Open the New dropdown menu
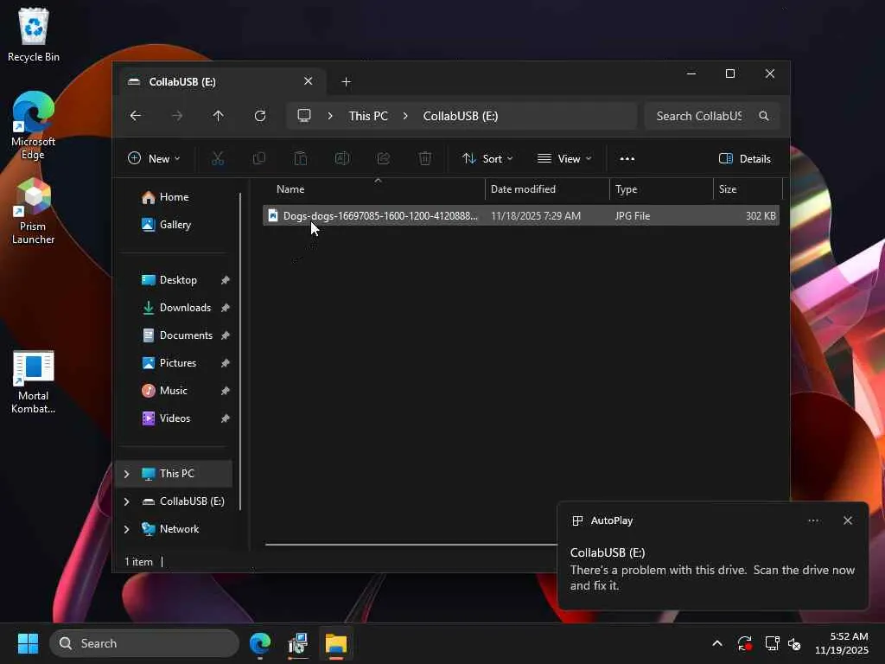Screen dimensions: 885x664 click(x=154, y=159)
